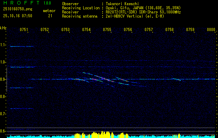
Task: Click the meteor count value 21
Action: 50,16
